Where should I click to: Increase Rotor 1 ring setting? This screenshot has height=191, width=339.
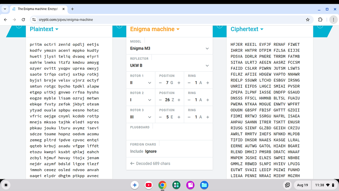(208, 83)
